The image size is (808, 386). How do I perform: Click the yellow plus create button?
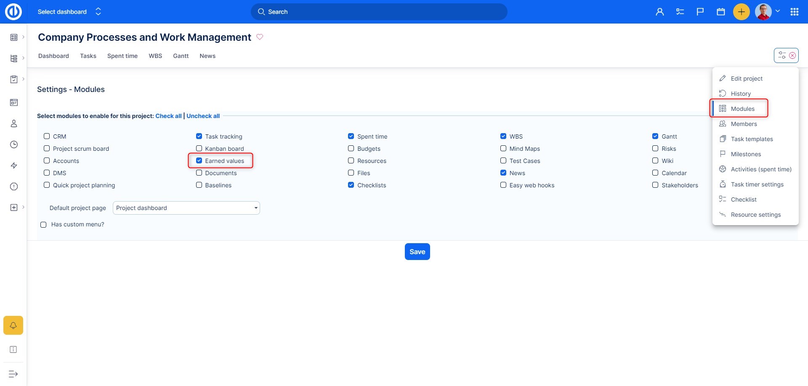pyautogui.click(x=741, y=12)
